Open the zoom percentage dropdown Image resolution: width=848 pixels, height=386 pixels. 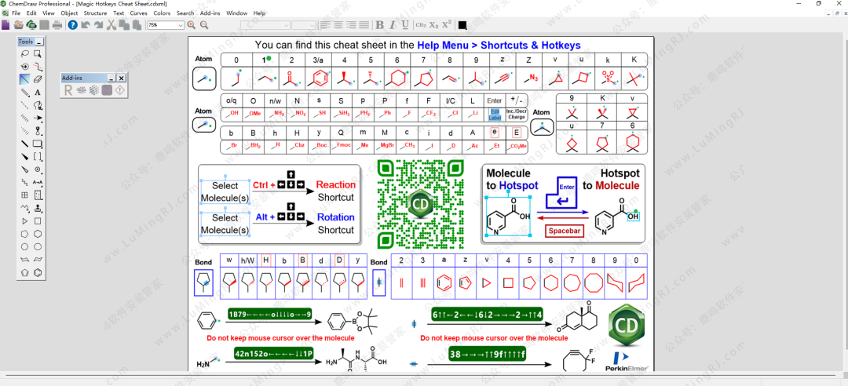181,25
